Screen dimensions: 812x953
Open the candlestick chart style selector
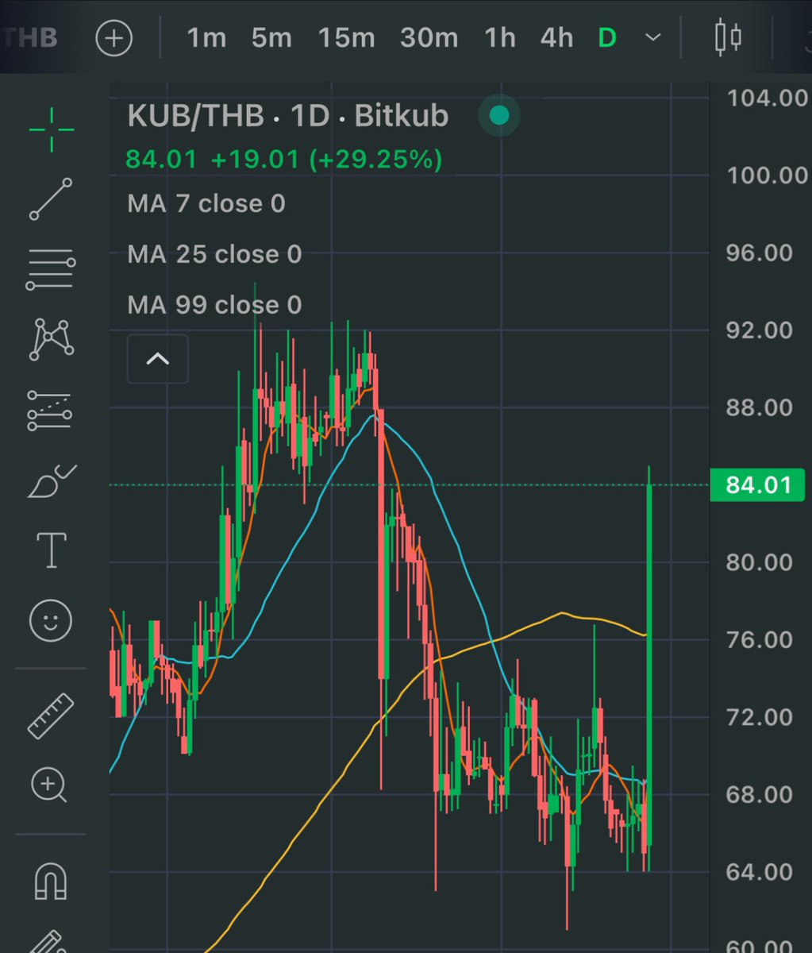pyautogui.click(x=728, y=38)
